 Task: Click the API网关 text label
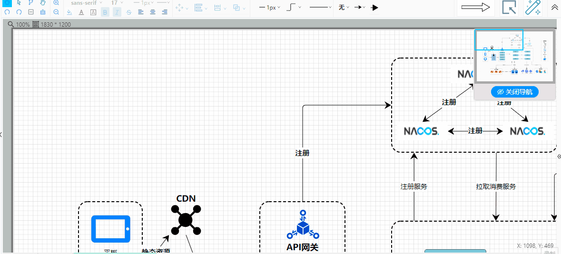pos(303,247)
